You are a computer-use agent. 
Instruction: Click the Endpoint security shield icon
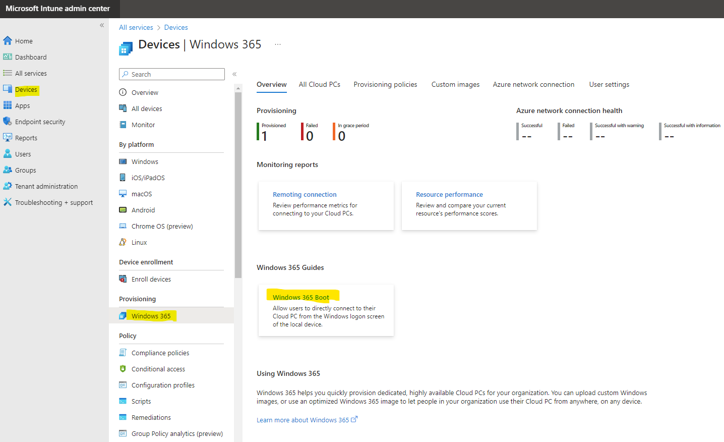pyautogui.click(x=8, y=122)
